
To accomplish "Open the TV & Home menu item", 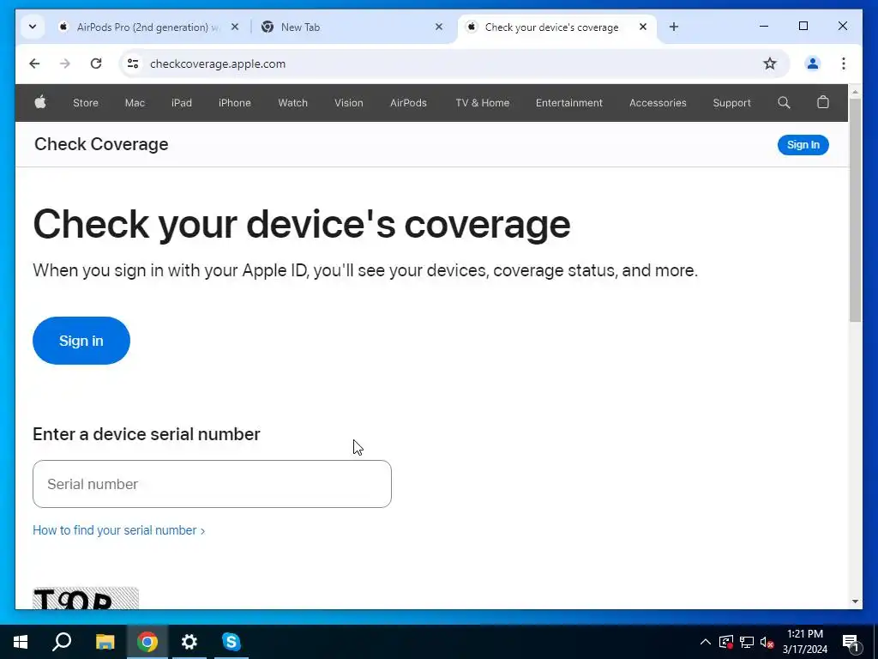I will 483,103.
